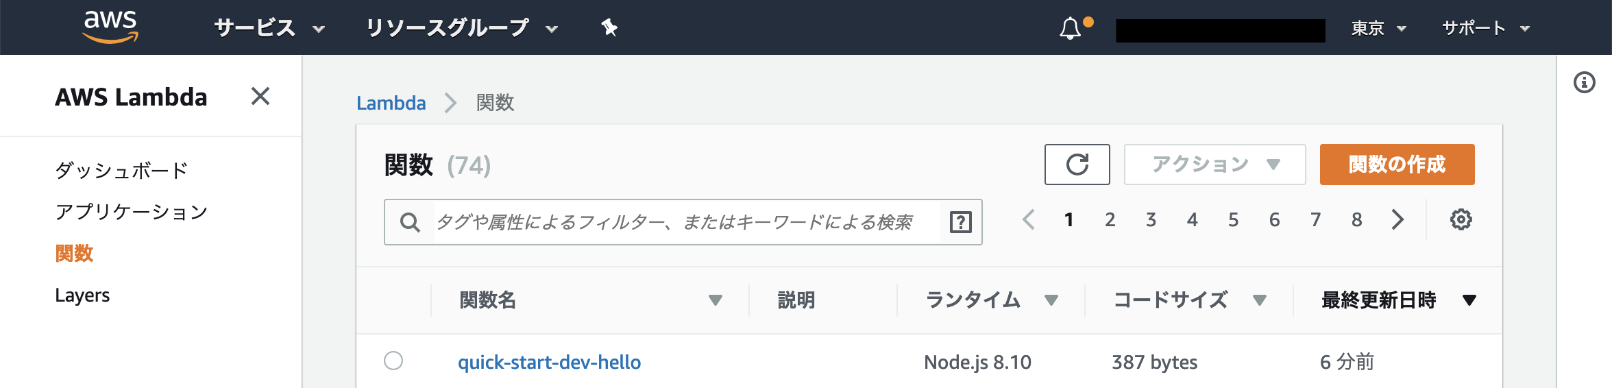The height and width of the screenshot is (388, 1612).
Task: Open the 東京 region selector
Action: (1378, 28)
